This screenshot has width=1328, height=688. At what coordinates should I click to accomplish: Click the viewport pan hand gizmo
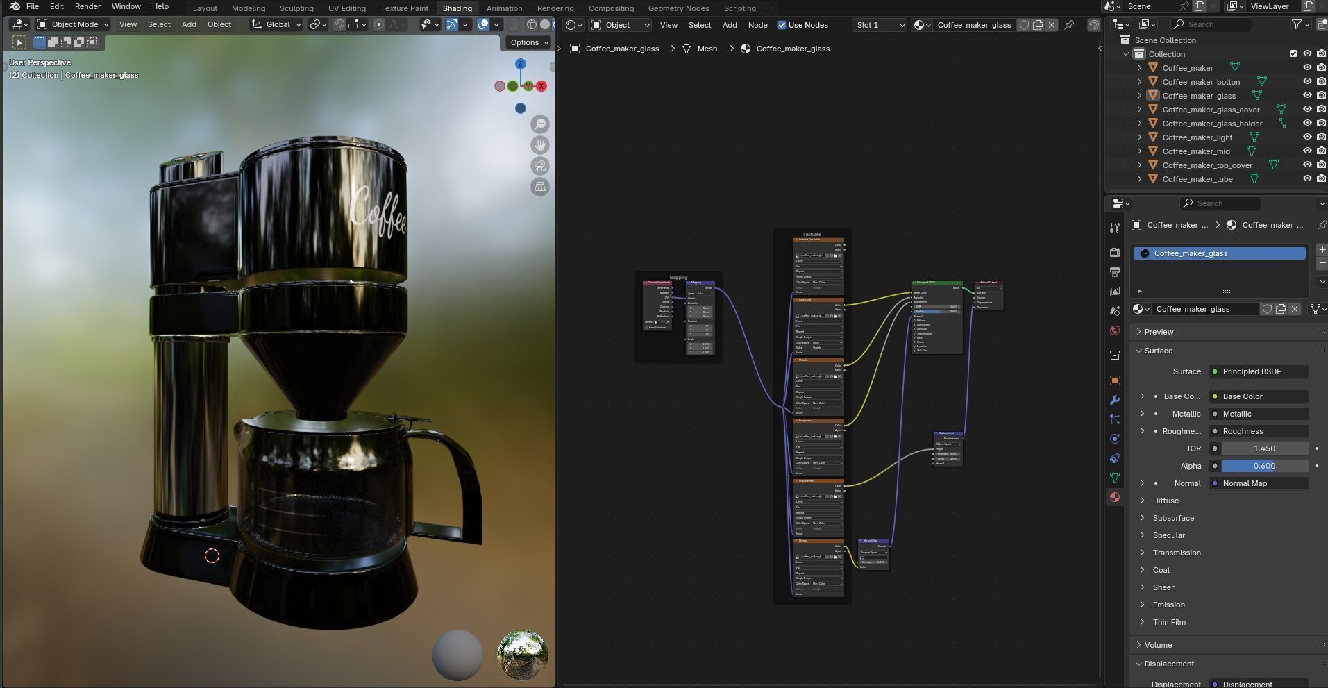pos(540,145)
